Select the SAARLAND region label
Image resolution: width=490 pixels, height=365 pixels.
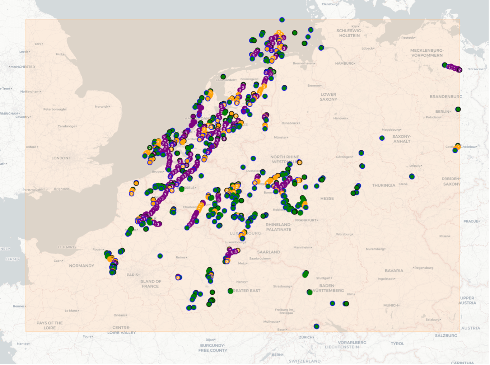click(269, 252)
